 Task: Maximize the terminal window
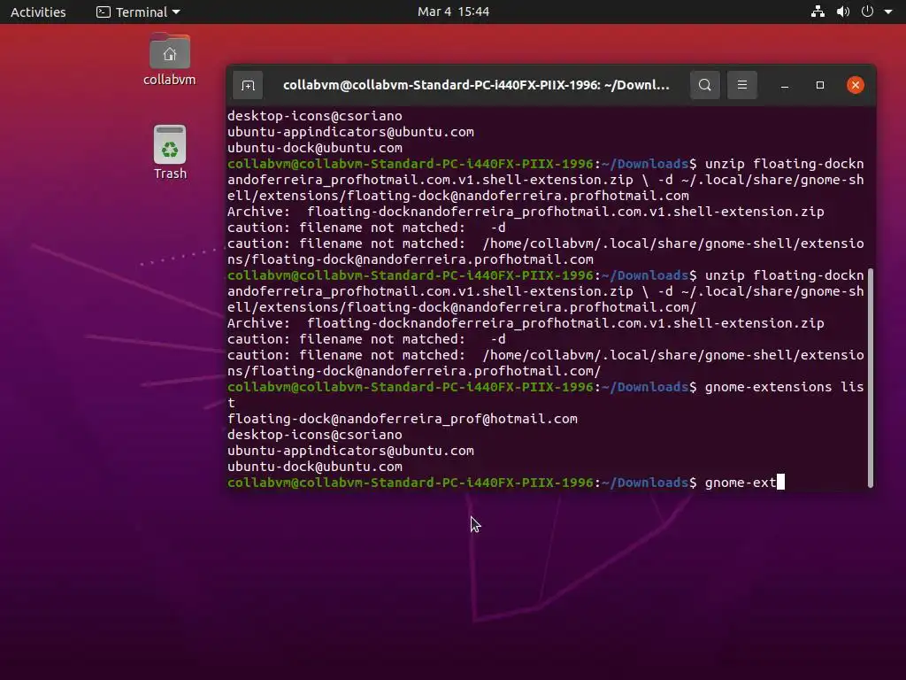tap(820, 85)
